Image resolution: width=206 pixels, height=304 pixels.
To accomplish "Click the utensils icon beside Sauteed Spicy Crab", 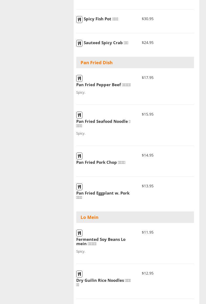I will tap(79, 43).
